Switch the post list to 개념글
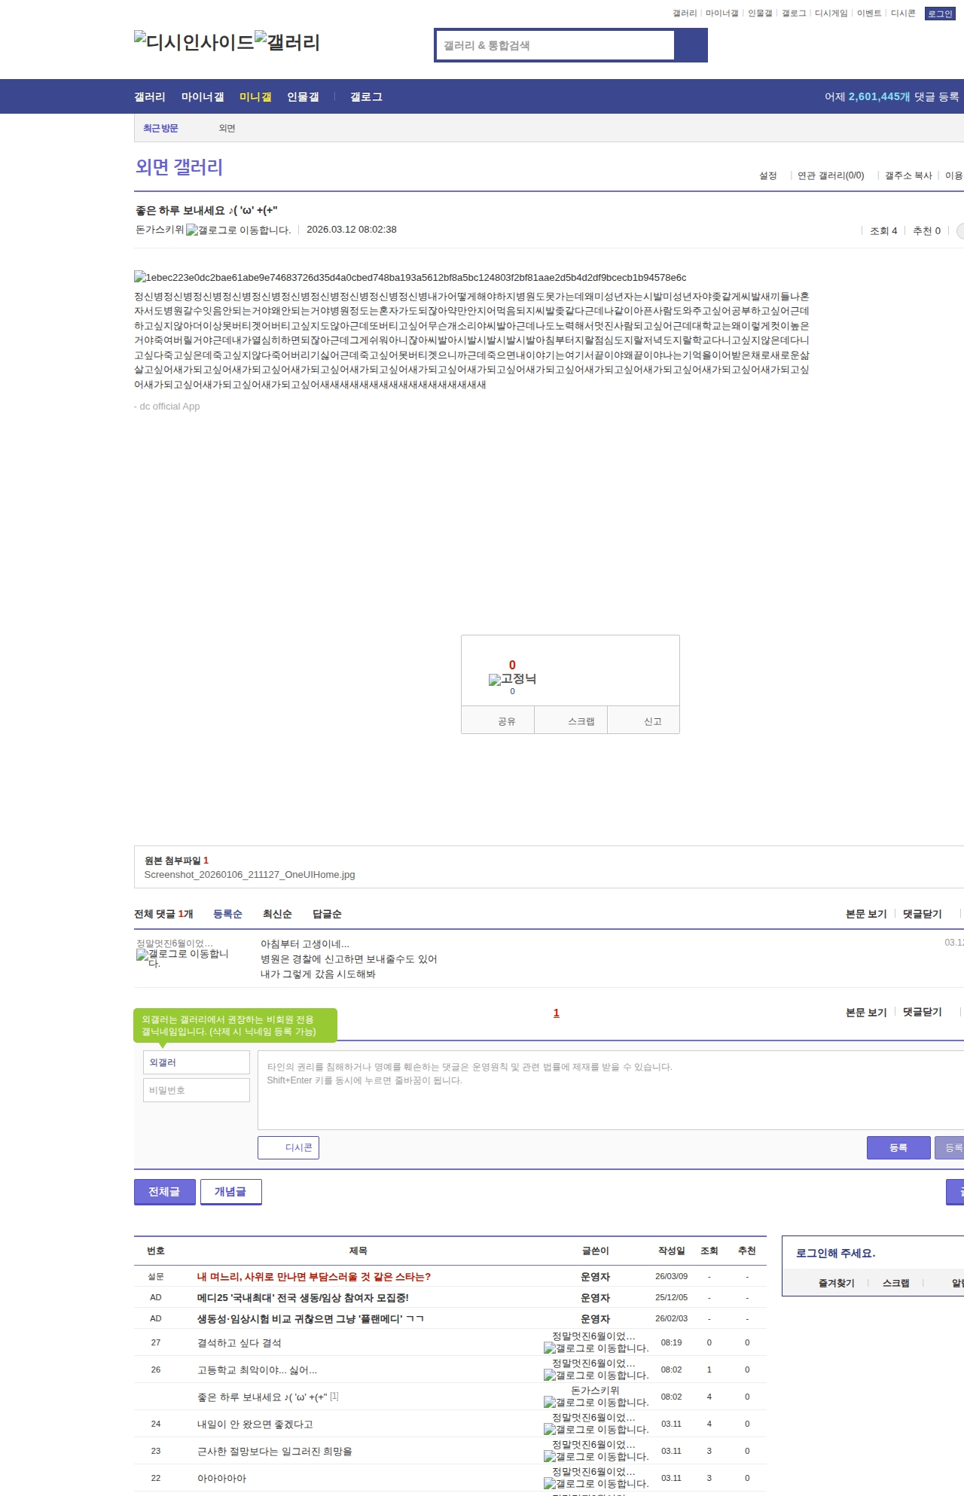 230,1191
